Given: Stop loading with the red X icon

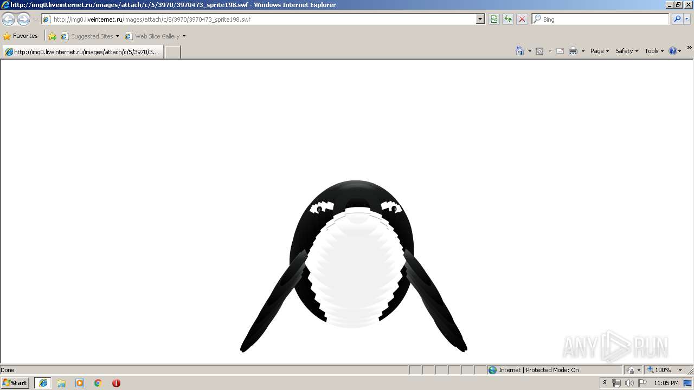Looking at the screenshot, I should [522, 19].
